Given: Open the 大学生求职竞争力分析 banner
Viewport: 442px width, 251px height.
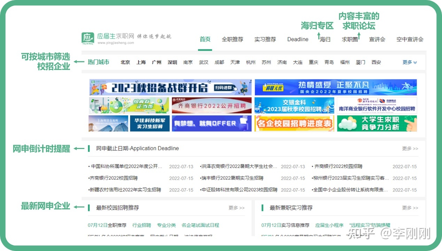Looking at the screenshot, I should 377,124.
